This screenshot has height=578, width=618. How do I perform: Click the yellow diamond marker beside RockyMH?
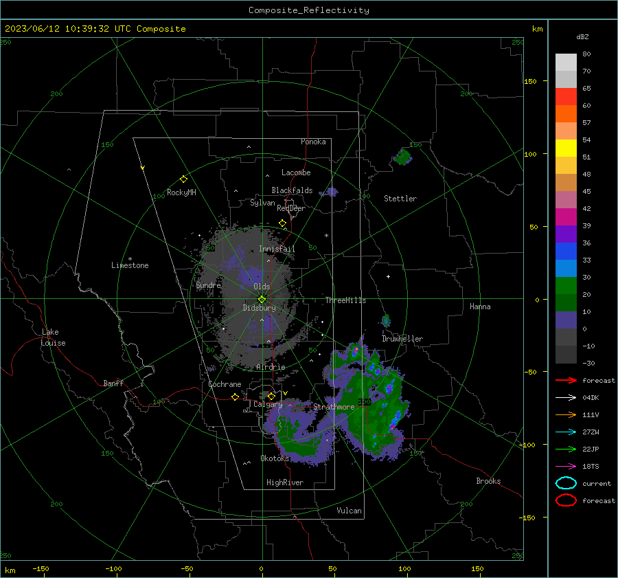point(183,179)
